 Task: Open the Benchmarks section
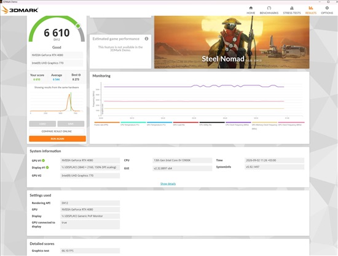point(269,10)
